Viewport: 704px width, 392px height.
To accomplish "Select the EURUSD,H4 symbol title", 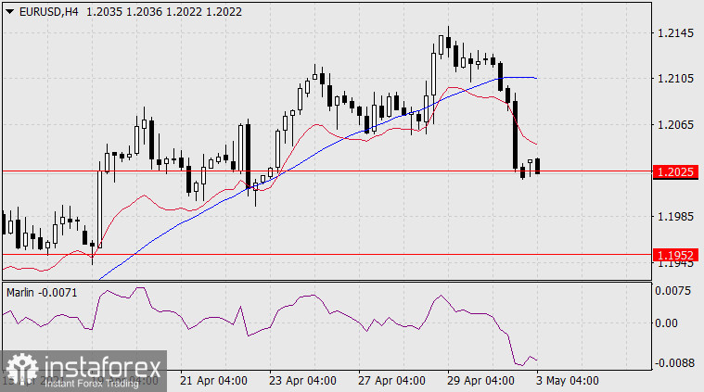I will click(x=48, y=12).
